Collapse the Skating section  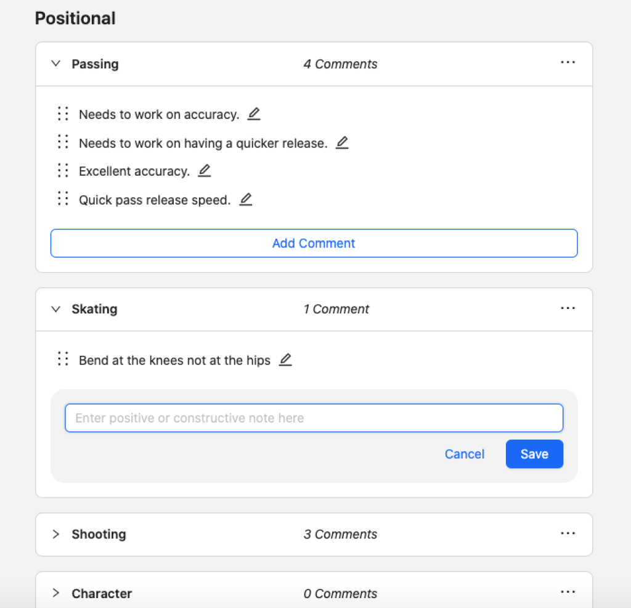point(56,309)
